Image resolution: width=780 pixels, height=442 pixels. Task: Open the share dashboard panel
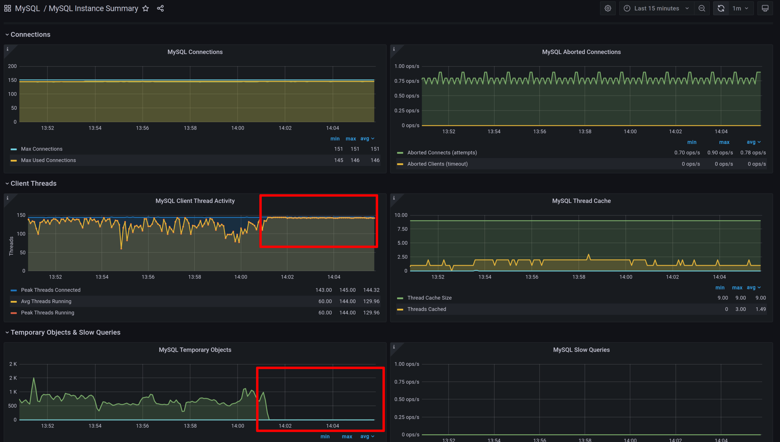tap(160, 8)
